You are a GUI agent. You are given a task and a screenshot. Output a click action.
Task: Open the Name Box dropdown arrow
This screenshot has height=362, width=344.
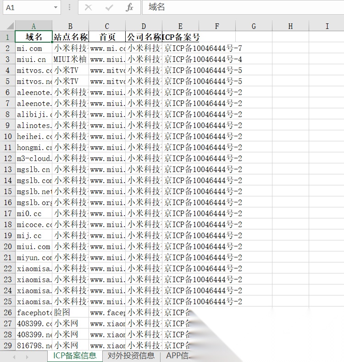[55, 7]
